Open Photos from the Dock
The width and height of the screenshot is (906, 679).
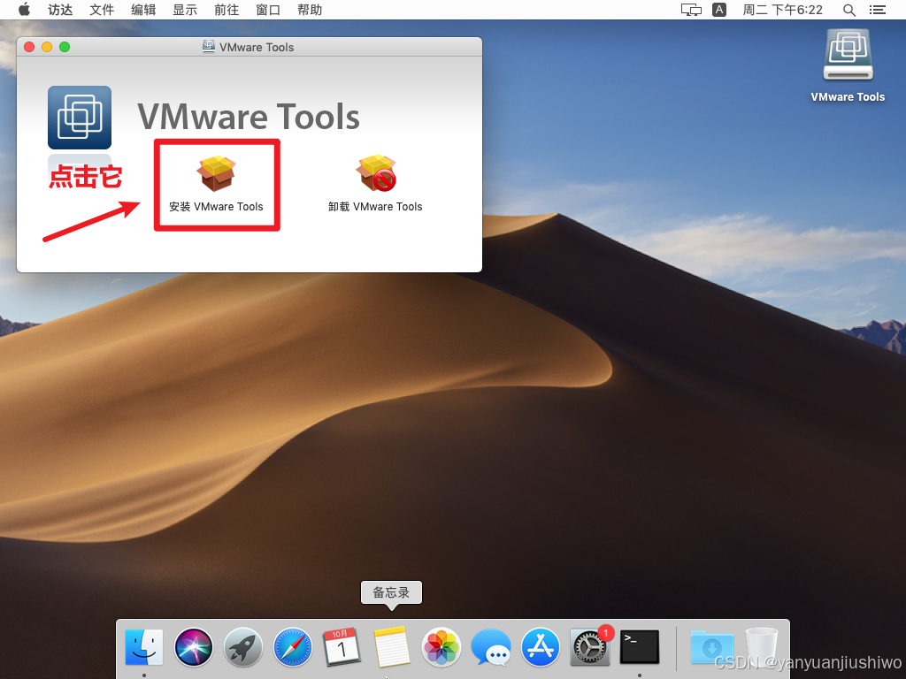[x=441, y=647]
